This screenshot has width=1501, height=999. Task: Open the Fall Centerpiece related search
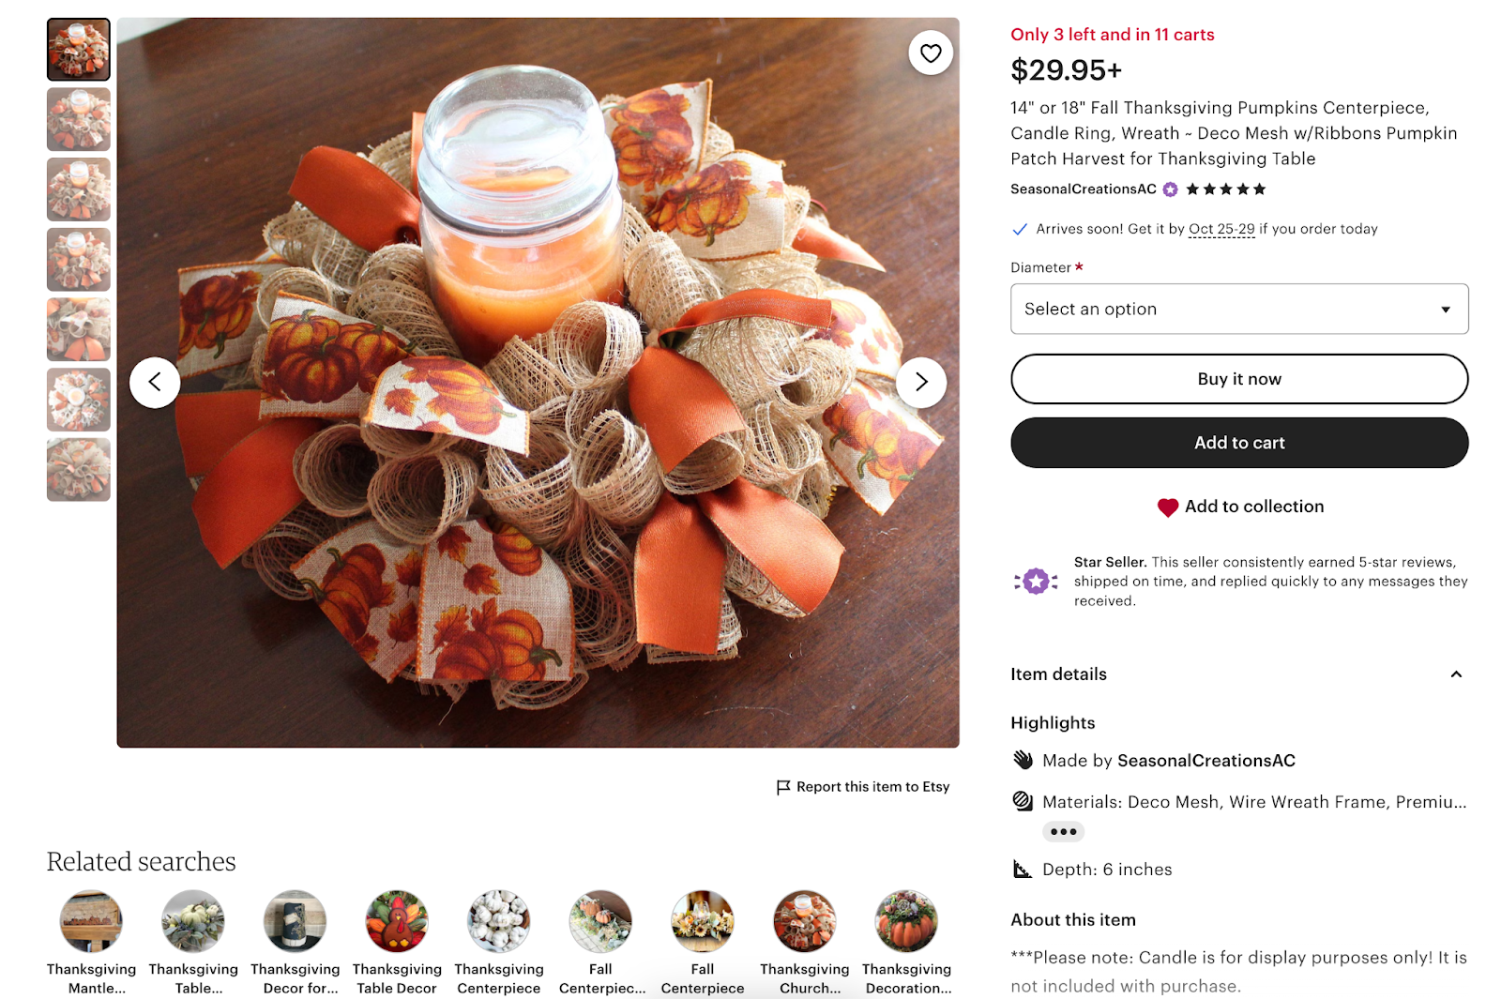[x=702, y=921]
